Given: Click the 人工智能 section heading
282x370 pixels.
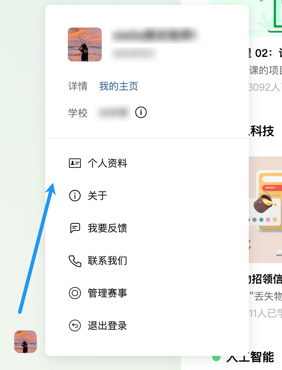Looking at the screenshot, I should tap(250, 357).
